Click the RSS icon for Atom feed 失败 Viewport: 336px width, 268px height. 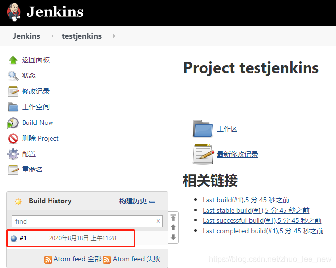coord(107,260)
